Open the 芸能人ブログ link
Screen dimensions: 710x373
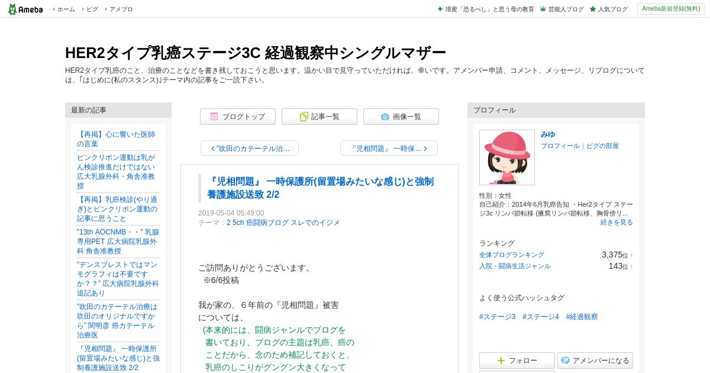click(566, 9)
